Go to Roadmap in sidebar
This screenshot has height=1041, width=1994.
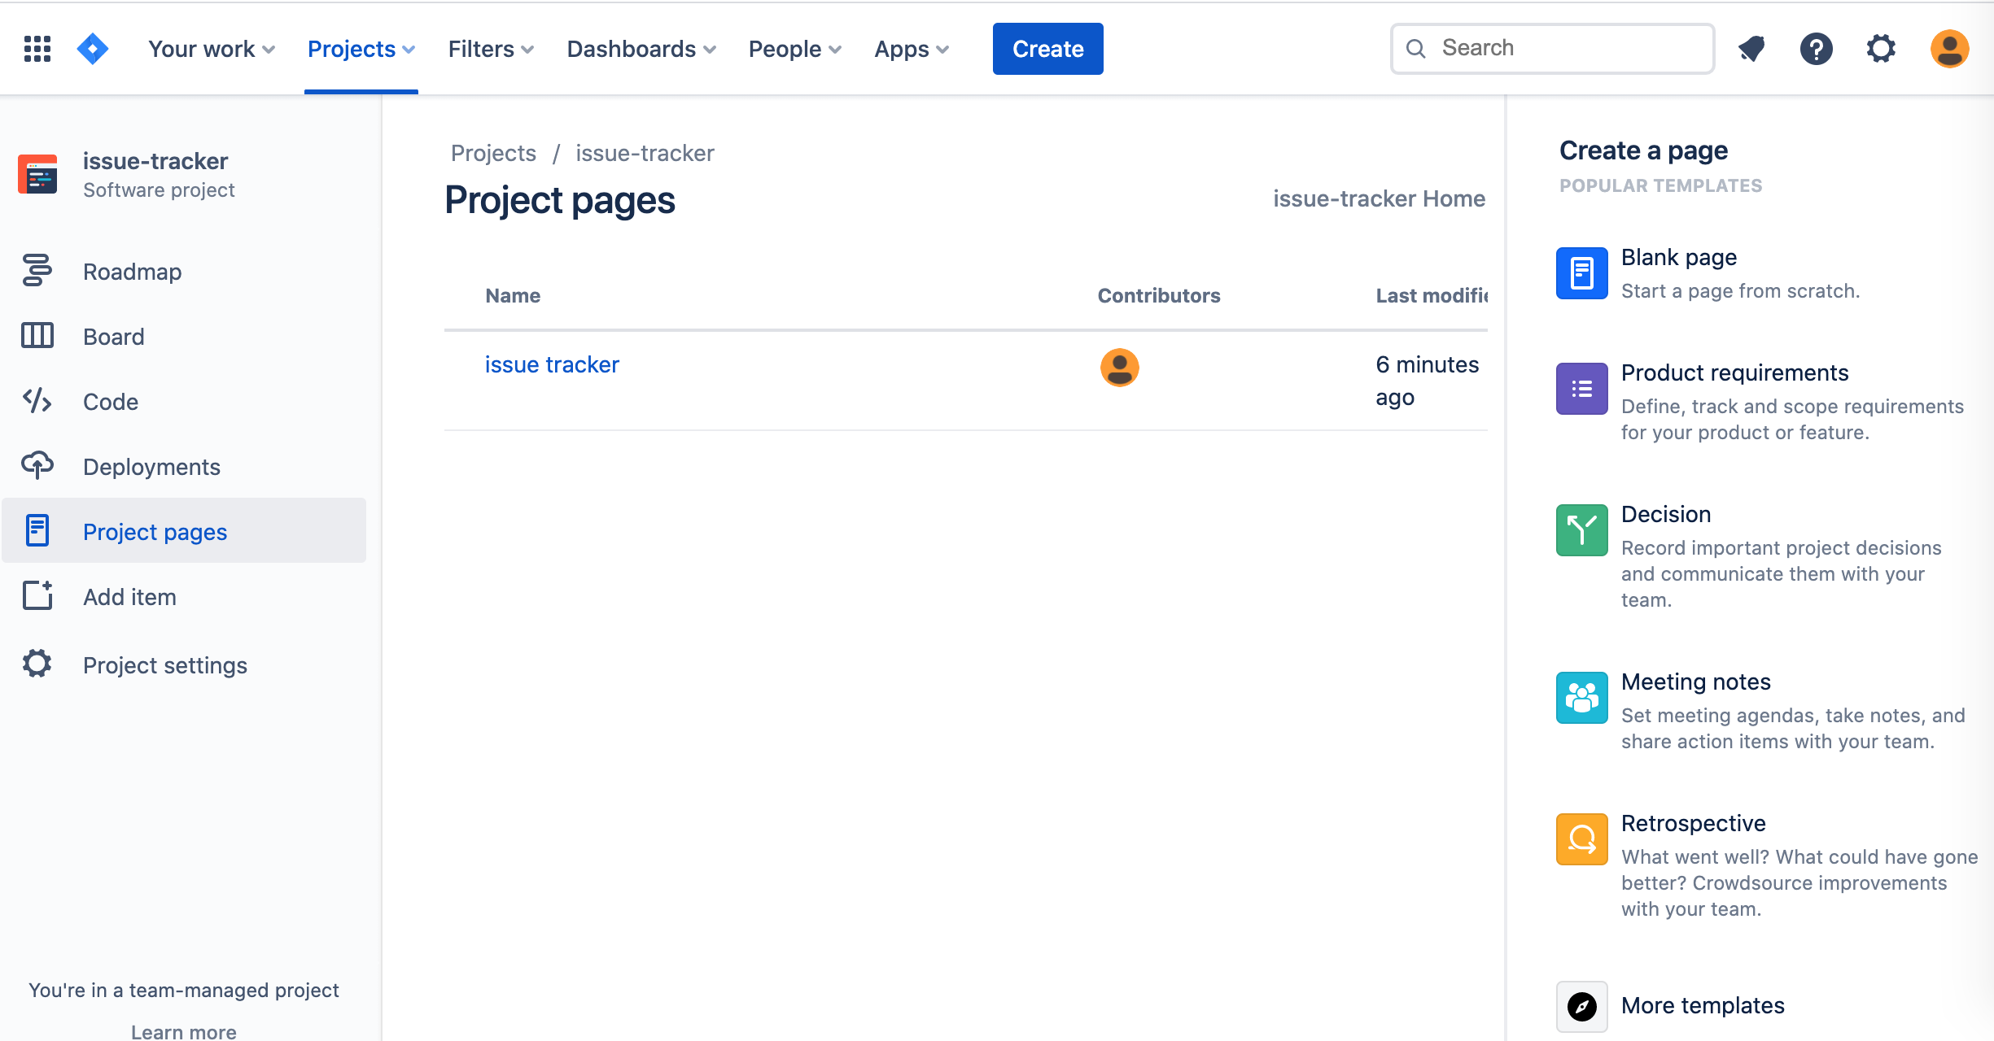pos(132,272)
